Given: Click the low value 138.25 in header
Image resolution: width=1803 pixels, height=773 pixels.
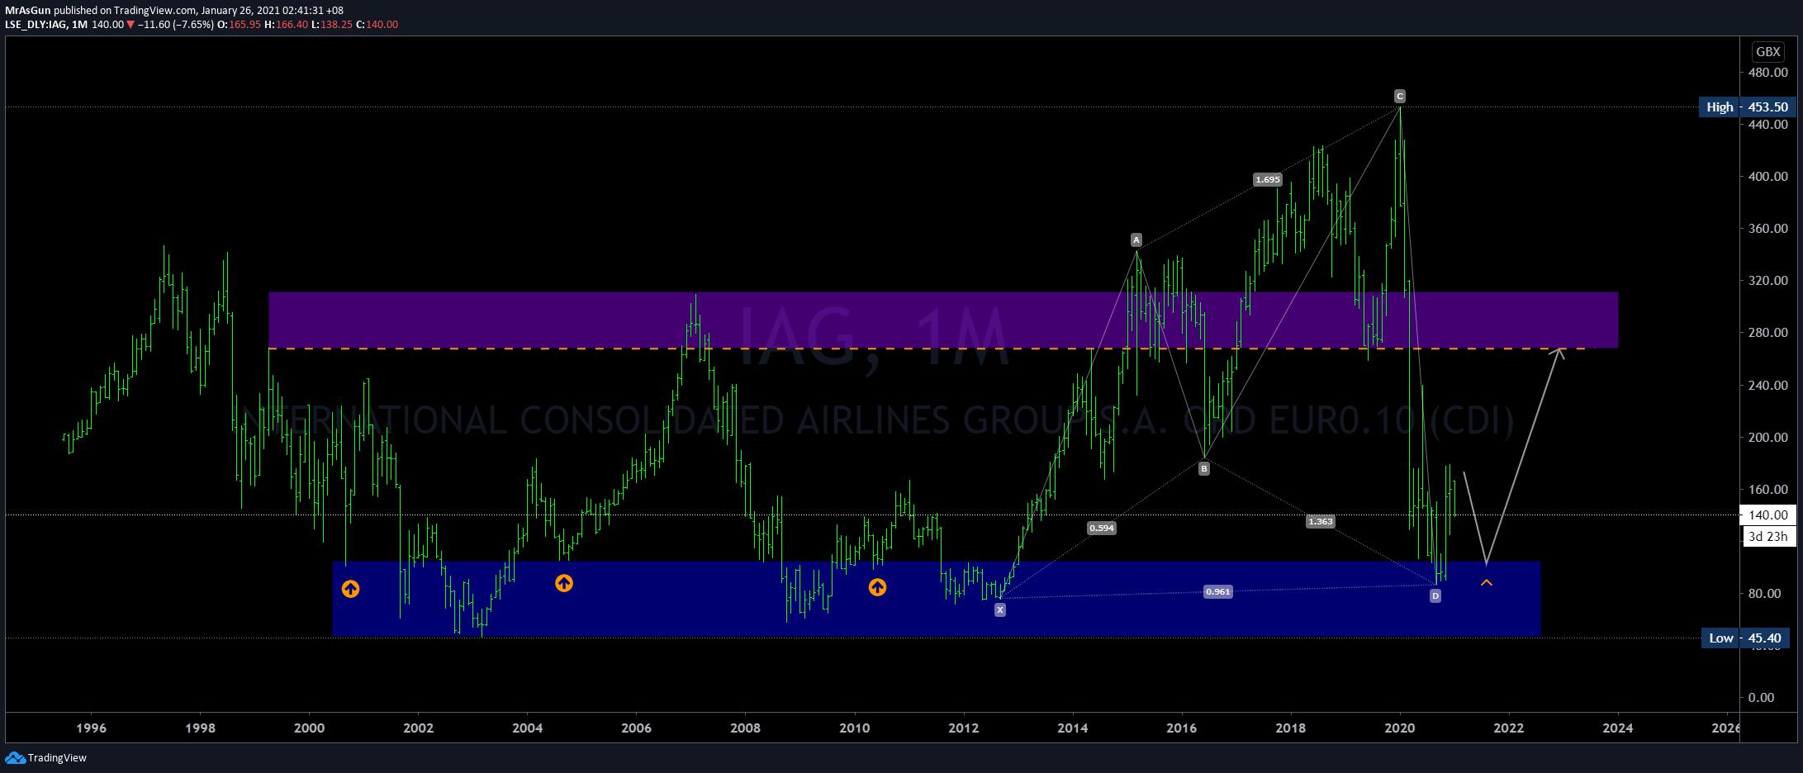Looking at the screenshot, I should click(x=336, y=25).
